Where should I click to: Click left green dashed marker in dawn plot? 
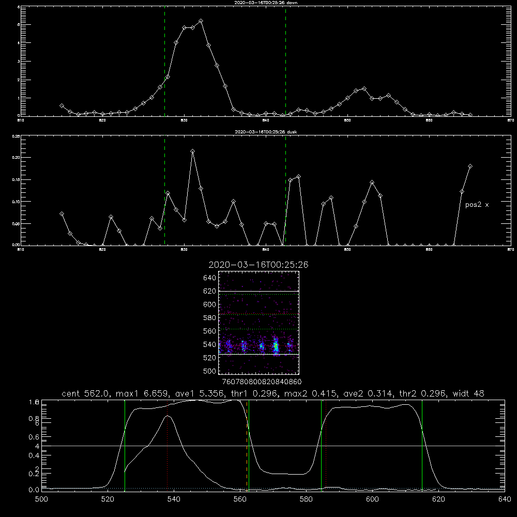point(164,63)
